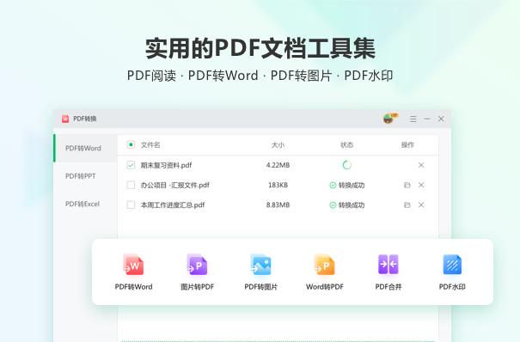Click the PDF转图片 label under blue icon
Image resolution: width=520 pixels, height=342 pixels.
click(260, 287)
